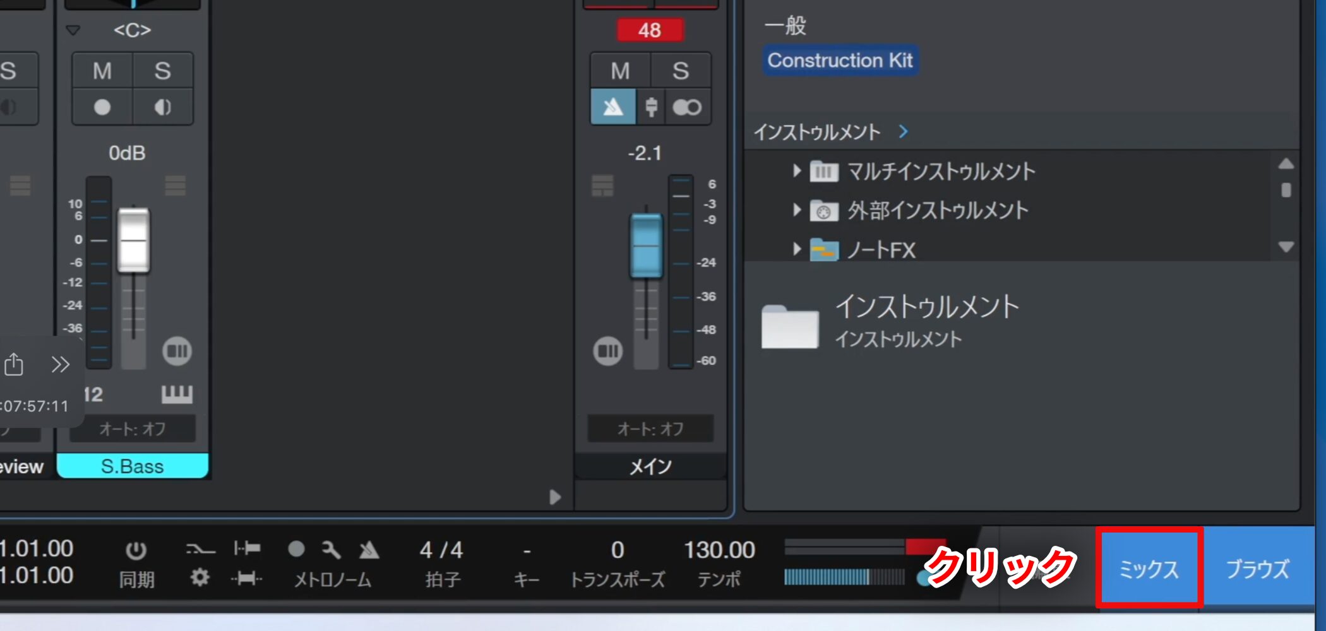Click S.Bass automation オート: オフ button
Viewport: 1326px width, 631px height.
click(133, 429)
